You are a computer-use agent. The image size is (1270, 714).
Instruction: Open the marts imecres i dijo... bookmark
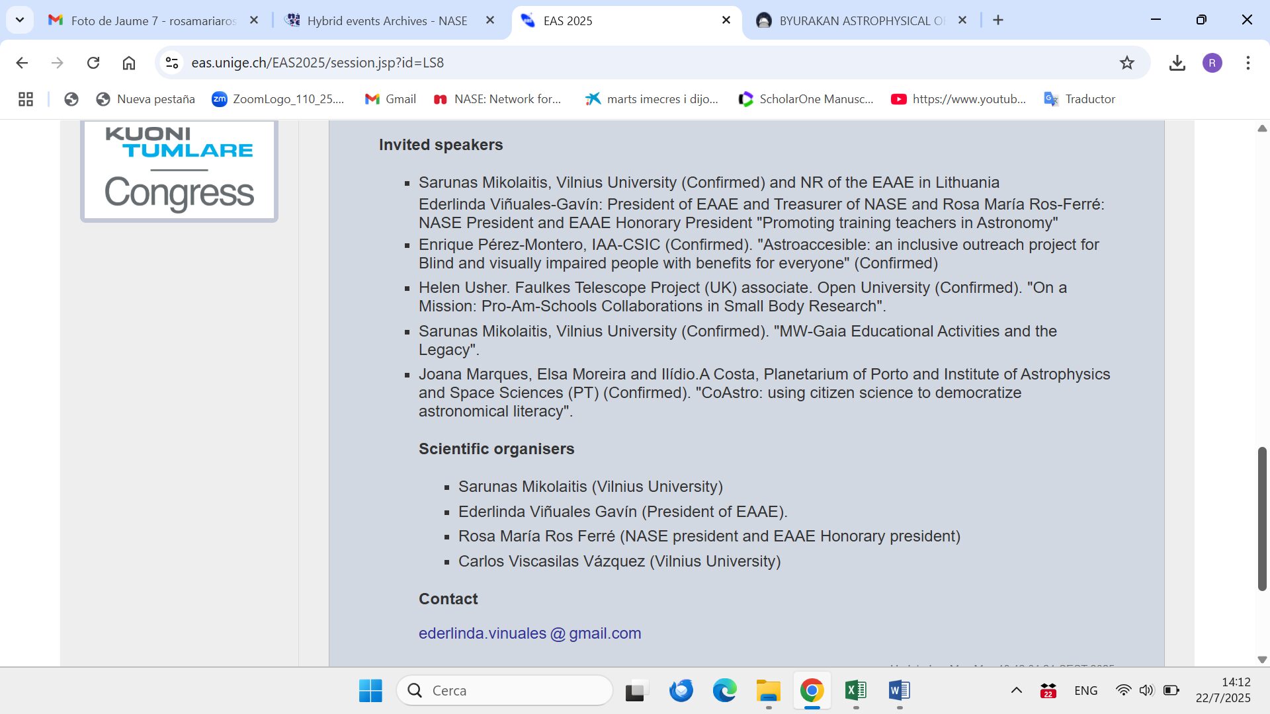pos(652,99)
